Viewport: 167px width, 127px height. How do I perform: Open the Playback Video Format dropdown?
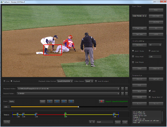point(65,81)
